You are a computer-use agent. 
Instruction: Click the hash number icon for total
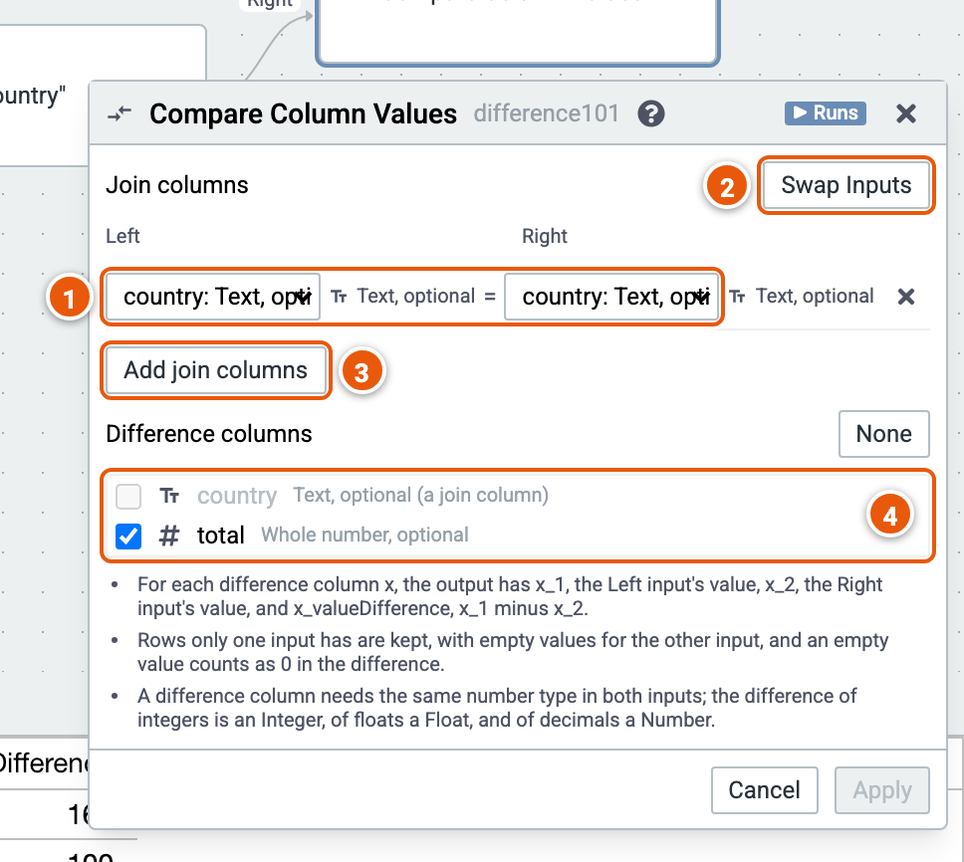pyautogui.click(x=169, y=536)
